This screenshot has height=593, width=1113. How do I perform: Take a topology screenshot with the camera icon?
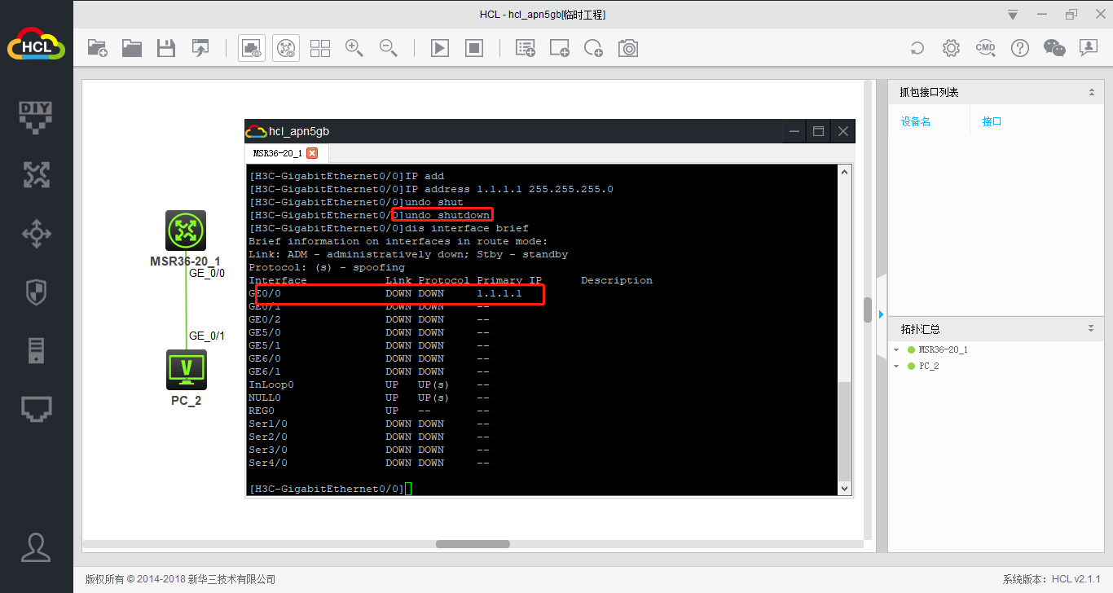(628, 48)
